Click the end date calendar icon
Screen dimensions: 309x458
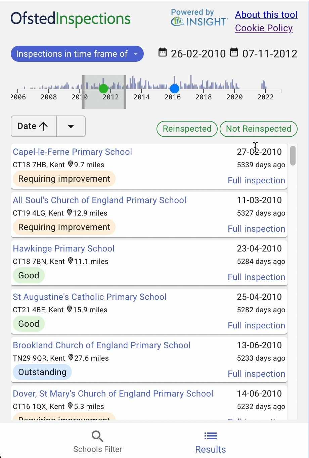pos(234,53)
